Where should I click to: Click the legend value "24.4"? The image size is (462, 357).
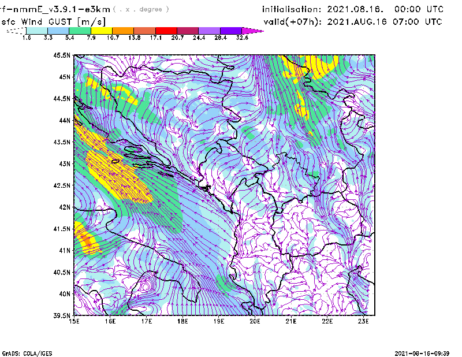coord(199,38)
